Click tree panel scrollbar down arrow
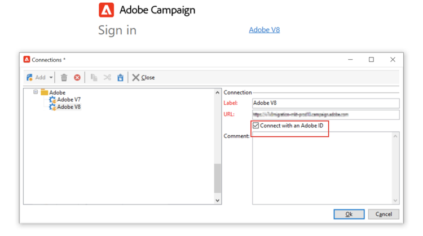Viewport: 423px width, 236px height. click(x=218, y=200)
